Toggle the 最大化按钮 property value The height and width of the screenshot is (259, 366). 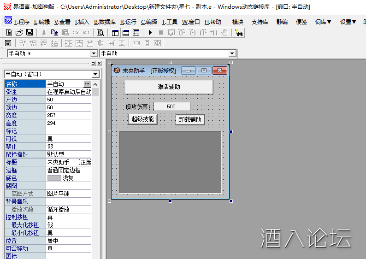point(69,225)
